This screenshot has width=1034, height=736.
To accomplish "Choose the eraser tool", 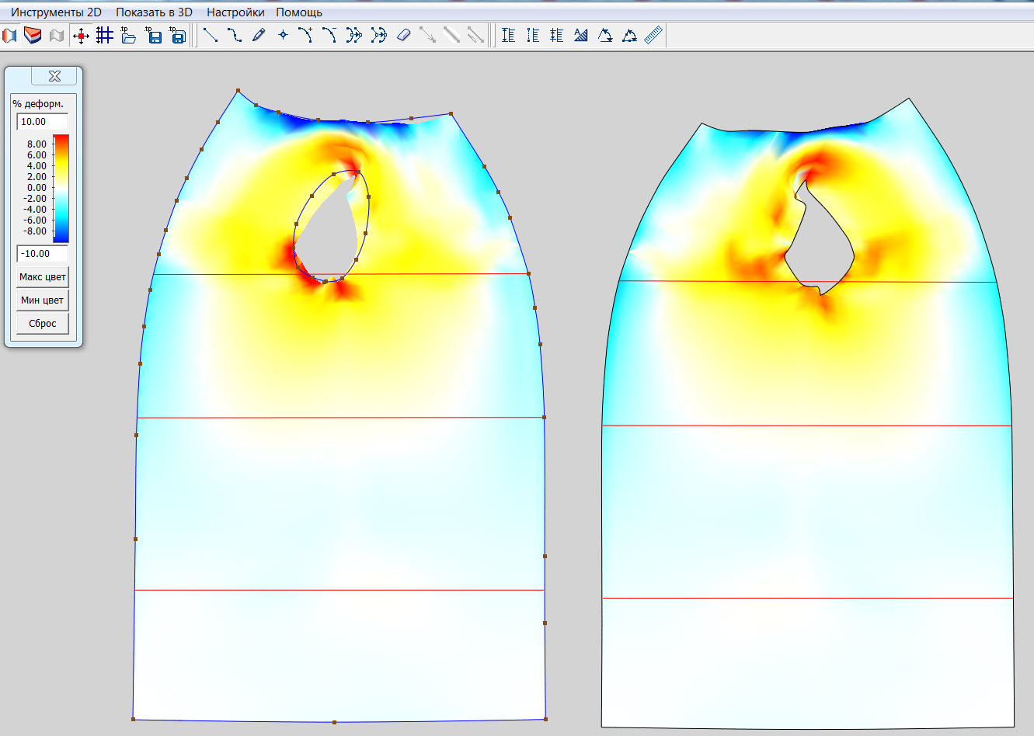I will (x=403, y=35).
